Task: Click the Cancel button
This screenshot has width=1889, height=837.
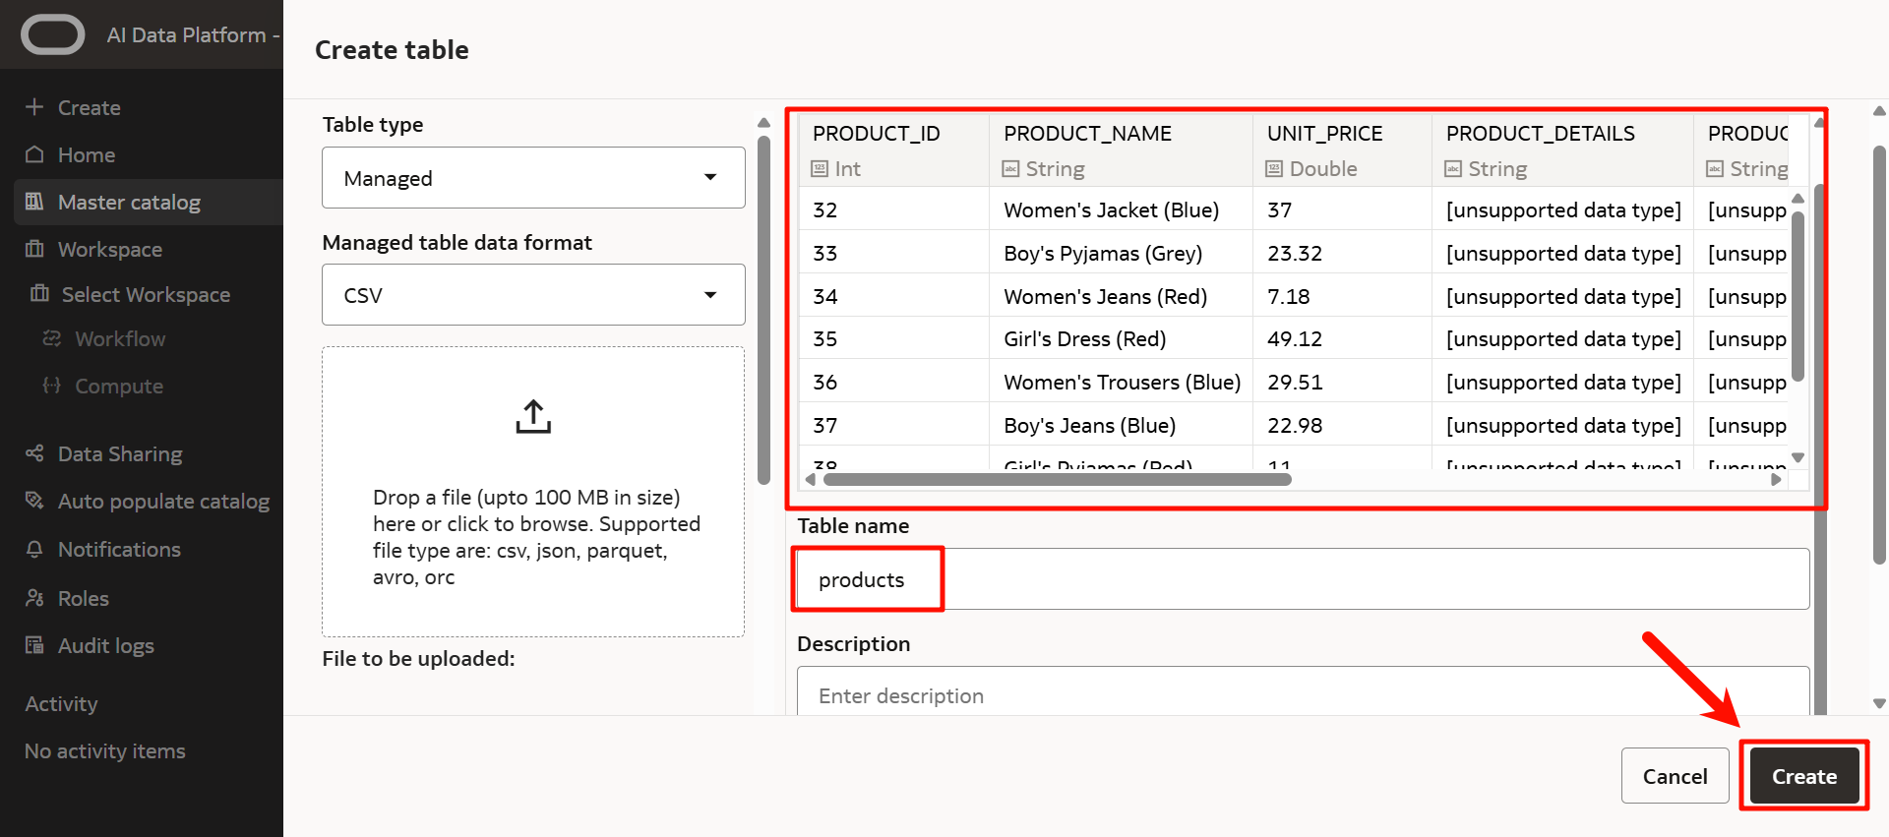Action: click(1675, 776)
